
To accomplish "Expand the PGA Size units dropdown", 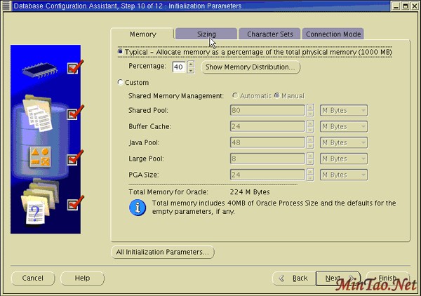I will 343,175.
